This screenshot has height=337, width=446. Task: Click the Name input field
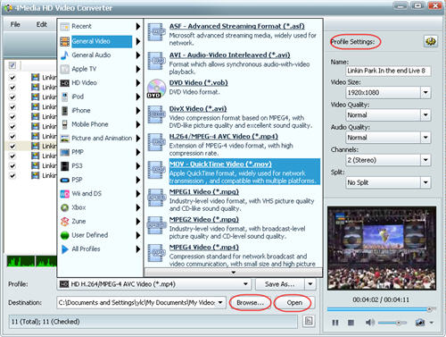point(388,71)
